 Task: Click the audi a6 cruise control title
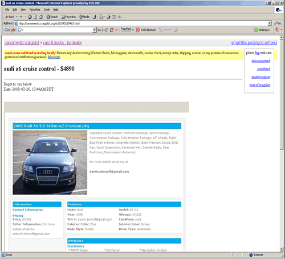(x=39, y=68)
